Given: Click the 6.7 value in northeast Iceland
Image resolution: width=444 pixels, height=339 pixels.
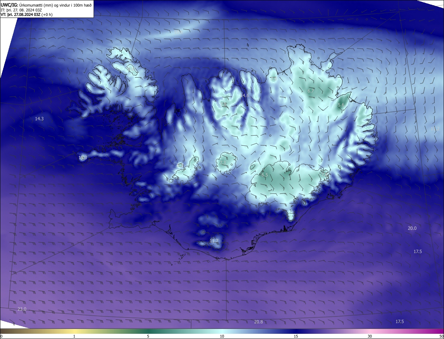Looking at the screenshot, I should 311,91.
